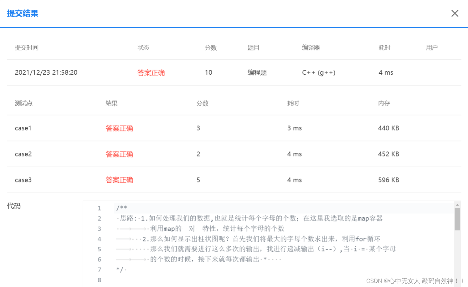Click the 内存 column header
The width and height of the screenshot is (468, 287).
tap(384, 103)
